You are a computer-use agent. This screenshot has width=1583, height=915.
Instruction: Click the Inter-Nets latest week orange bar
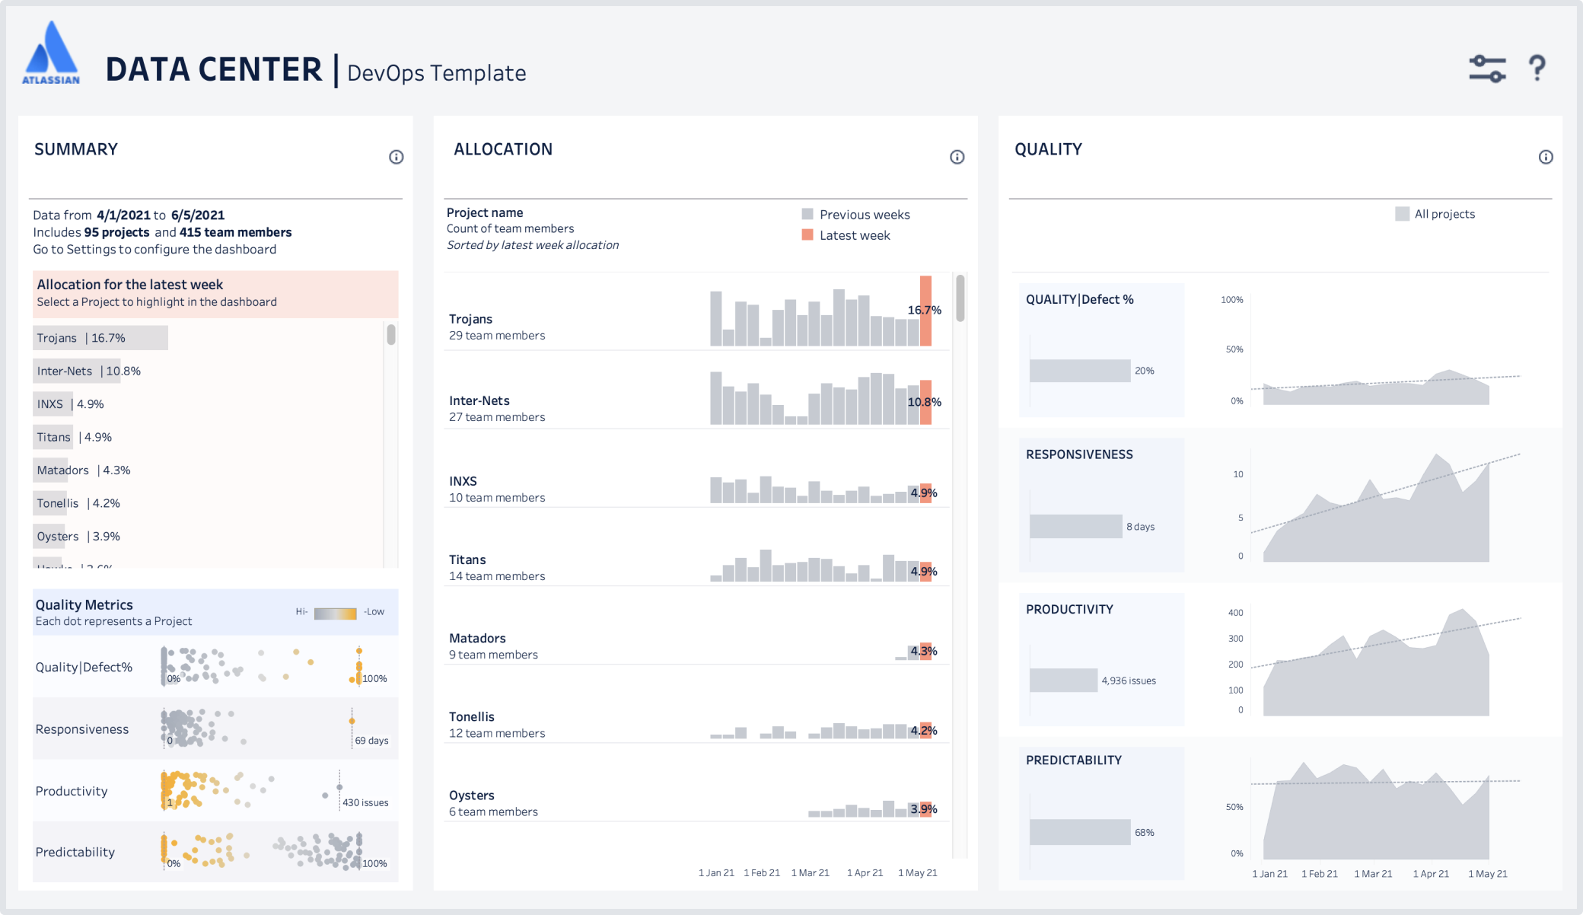click(x=925, y=402)
